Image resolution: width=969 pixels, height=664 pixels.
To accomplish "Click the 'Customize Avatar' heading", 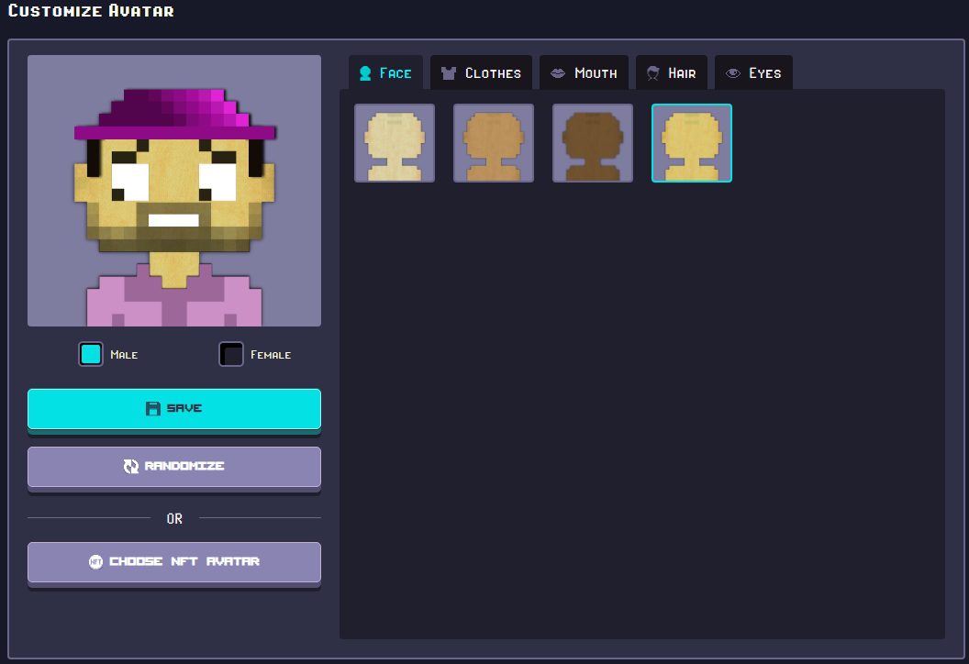I will pyautogui.click(x=91, y=10).
